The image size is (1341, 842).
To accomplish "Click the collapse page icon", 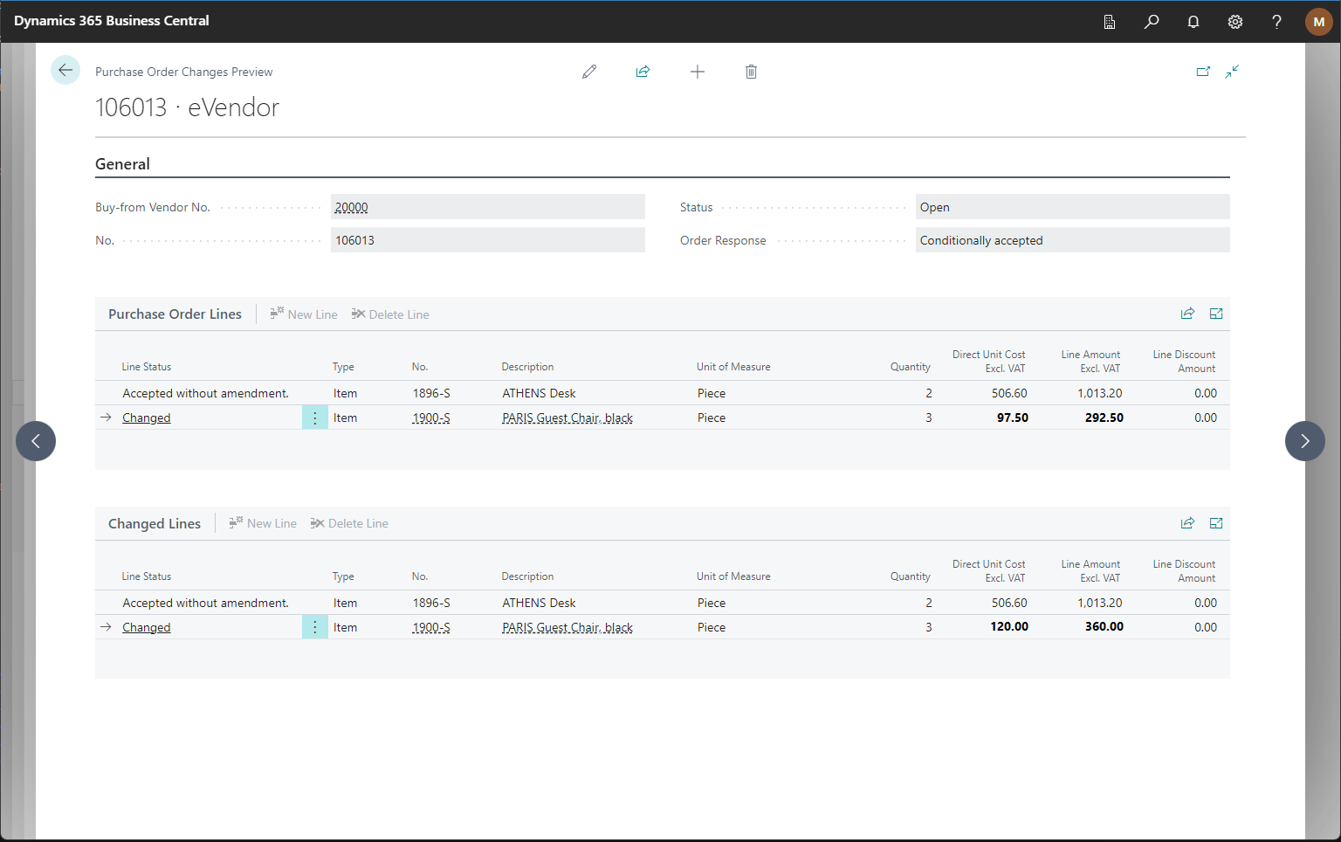I will (1232, 72).
